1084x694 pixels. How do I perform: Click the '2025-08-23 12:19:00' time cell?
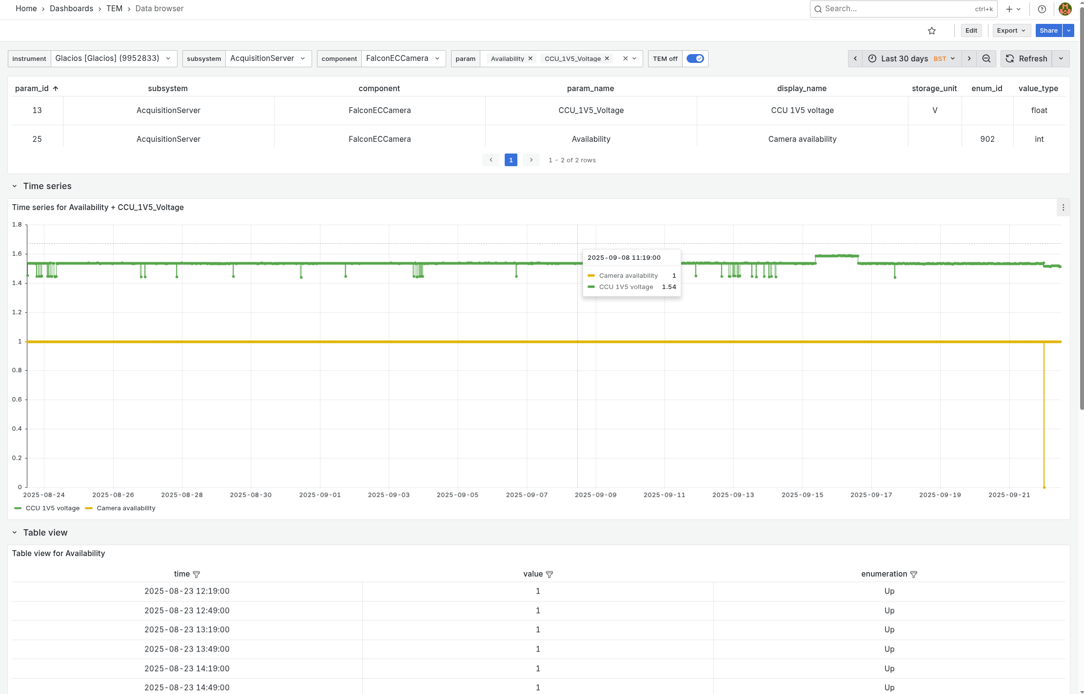pyautogui.click(x=187, y=591)
